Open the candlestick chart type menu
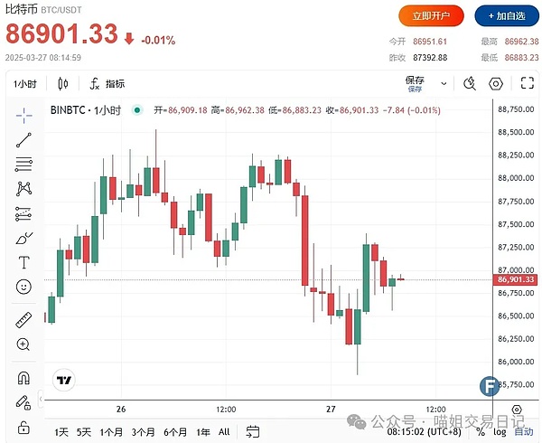The width and height of the screenshot is (542, 443). pos(62,84)
